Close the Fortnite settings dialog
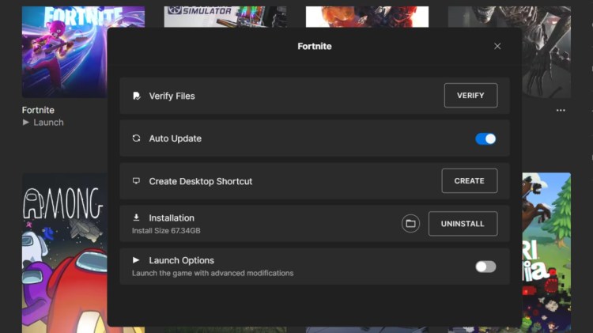The height and width of the screenshot is (333, 593). 497,46
